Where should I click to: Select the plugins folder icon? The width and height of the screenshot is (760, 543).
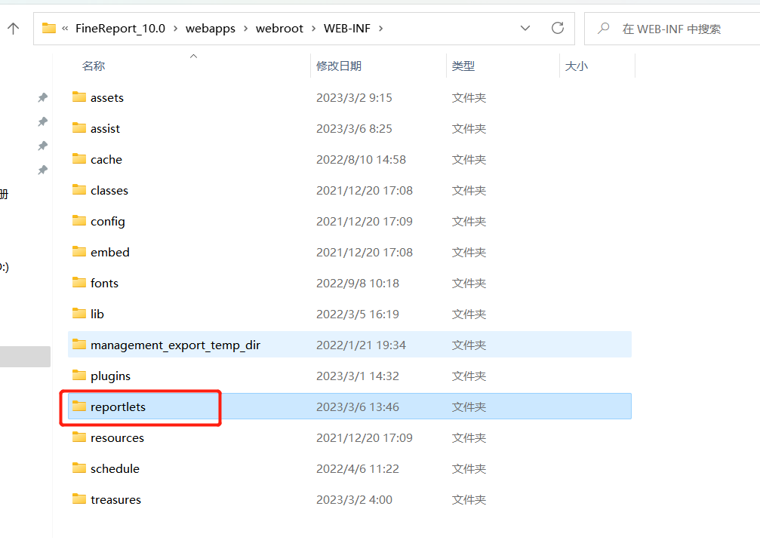click(x=79, y=376)
